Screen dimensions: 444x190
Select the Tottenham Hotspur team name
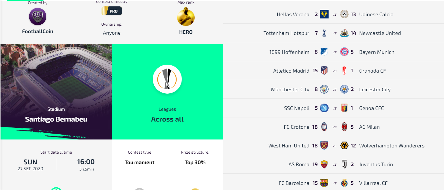286,33
